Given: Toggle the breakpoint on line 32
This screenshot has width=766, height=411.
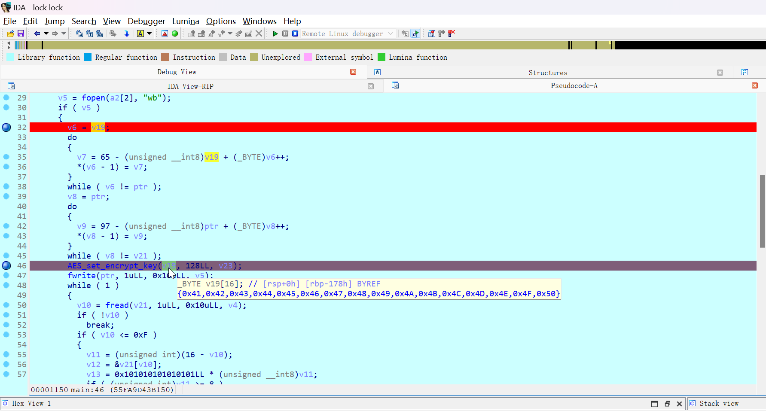Looking at the screenshot, I should pos(6,127).
